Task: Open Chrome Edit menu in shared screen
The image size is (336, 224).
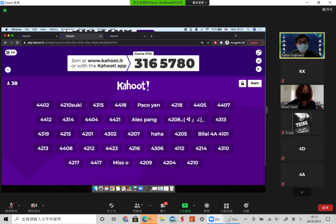Action: (x=35, y=30)
